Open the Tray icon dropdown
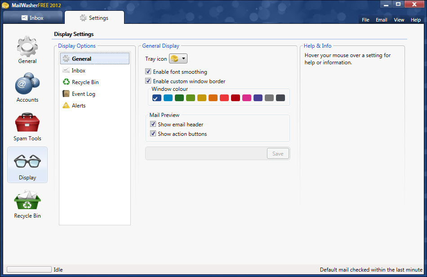 [x=178, y=58]
